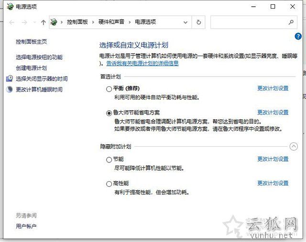Image resolution: width=306 pixels, height=242 pixels.
Task: Select the 鲁大师节能省电方案 radio button
Action: [x=109, y=113]
